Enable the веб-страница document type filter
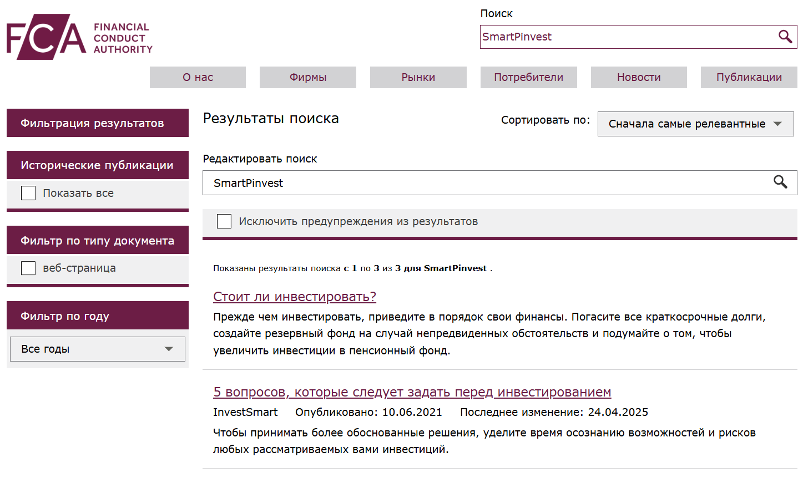 pyautogui.click(x=28, y=268)
